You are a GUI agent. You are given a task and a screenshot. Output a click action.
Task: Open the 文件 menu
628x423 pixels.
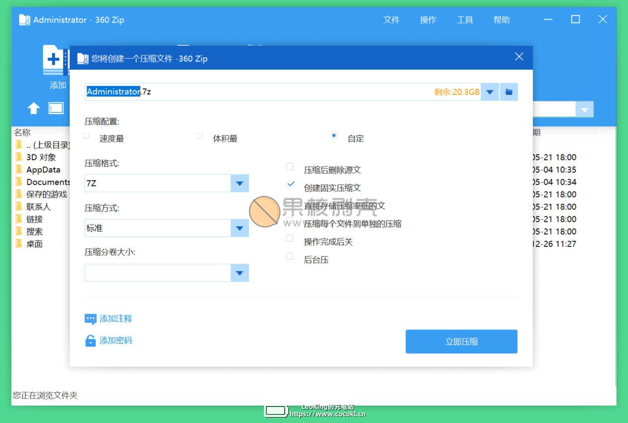[x=391, y=20]
